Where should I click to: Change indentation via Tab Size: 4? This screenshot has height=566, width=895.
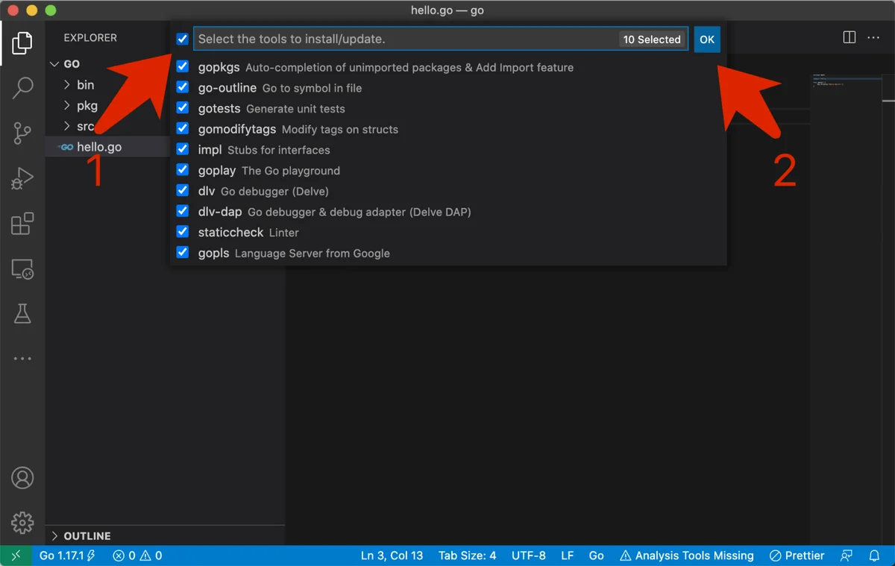(x=467, y=556)
